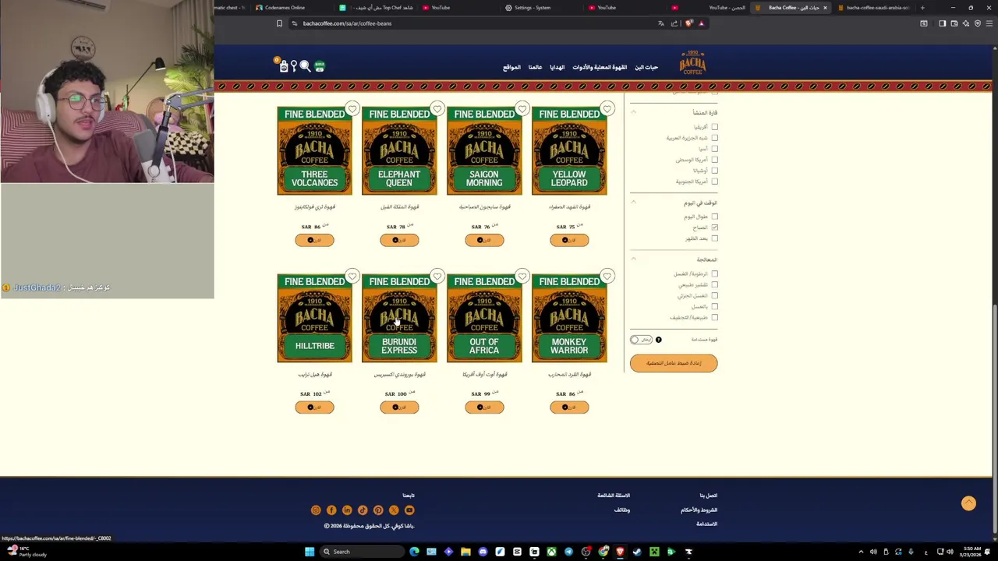Toggle the قهوة مستدامة sustainable coffee switch
998x561 pixels.
641,340
